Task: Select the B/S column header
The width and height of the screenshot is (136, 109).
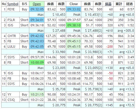Action: [x=24, y=4]
